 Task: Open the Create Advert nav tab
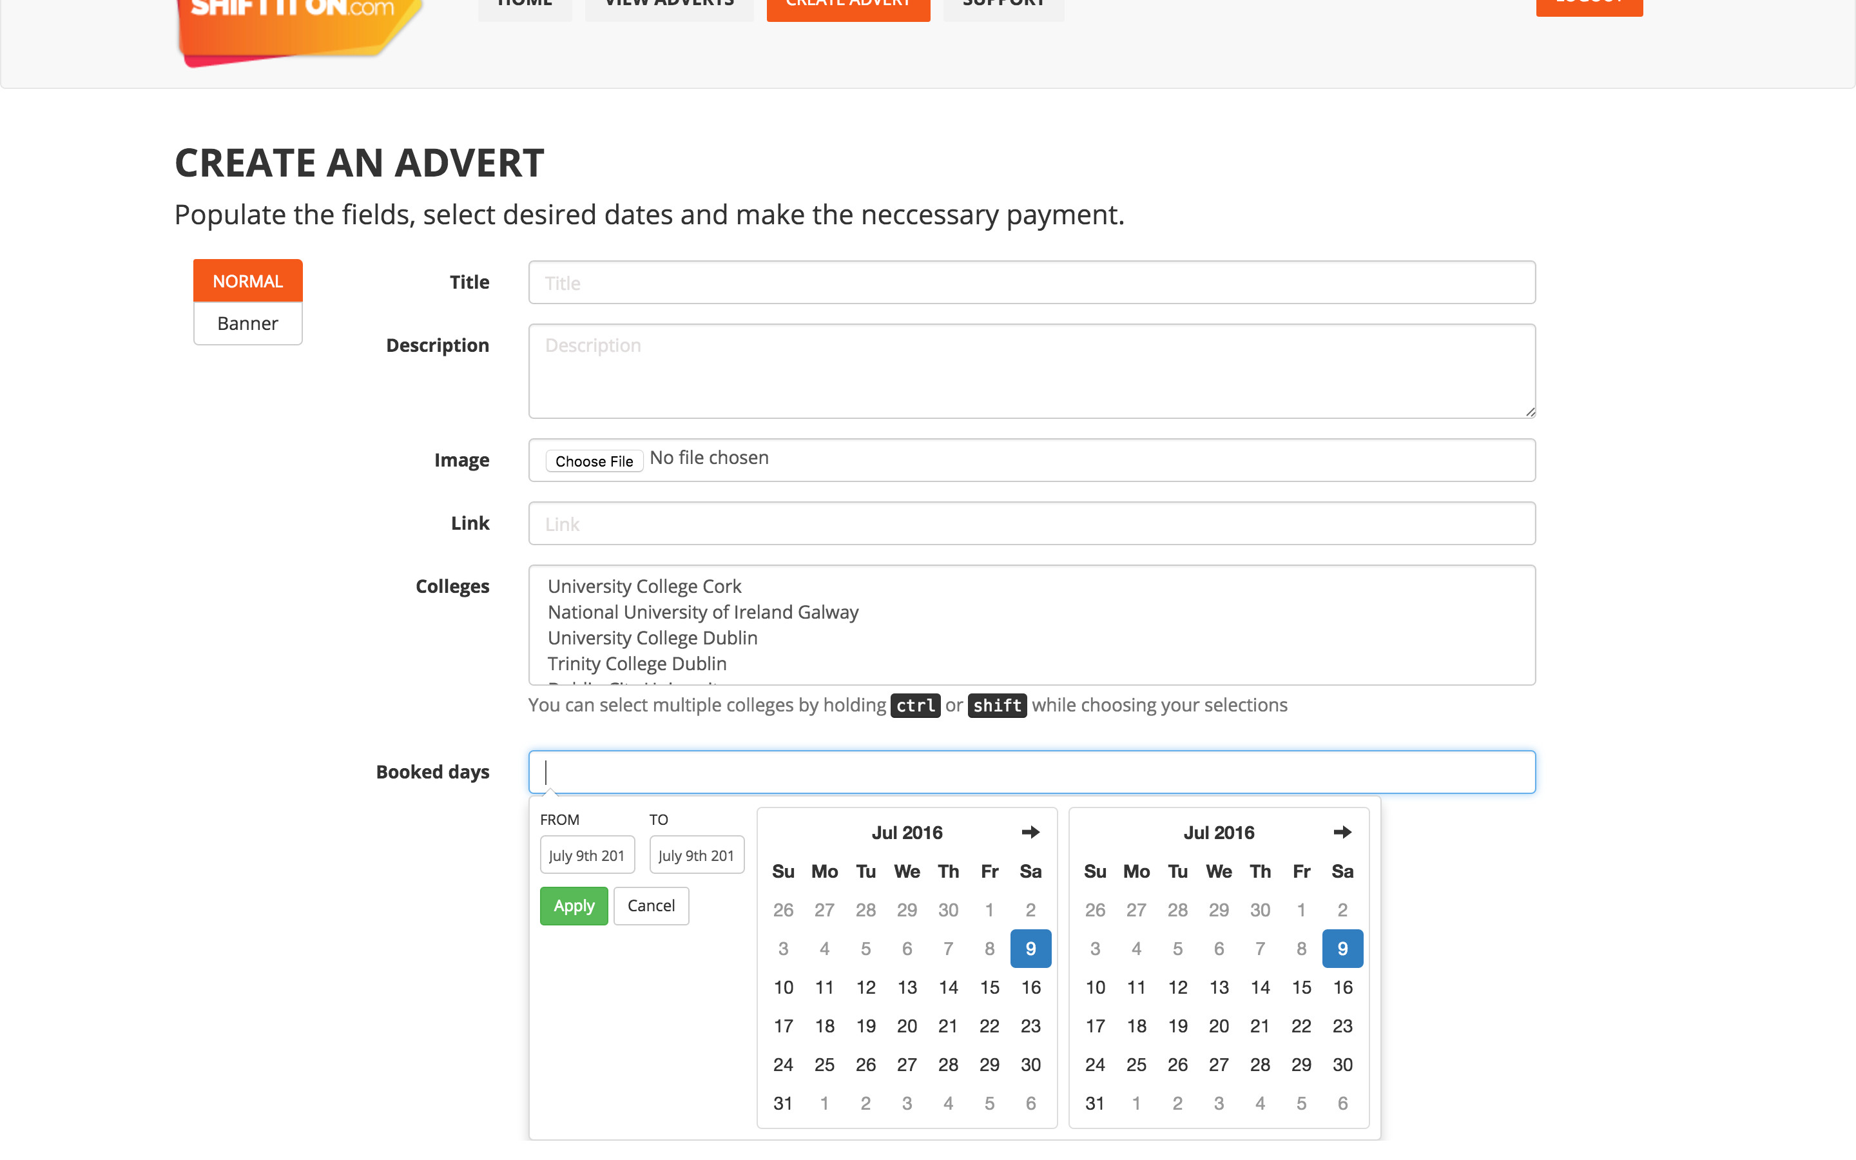point(847,6)
